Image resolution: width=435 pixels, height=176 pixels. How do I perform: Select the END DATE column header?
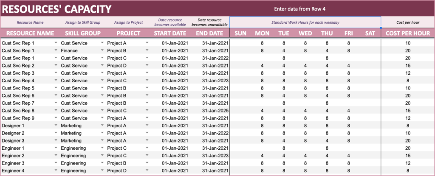tap(209, 33)
